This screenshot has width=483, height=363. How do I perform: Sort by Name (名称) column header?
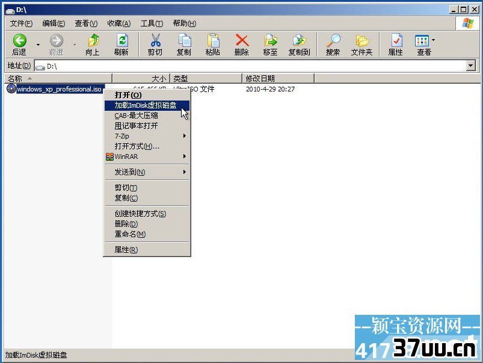[x=58, y=79]
